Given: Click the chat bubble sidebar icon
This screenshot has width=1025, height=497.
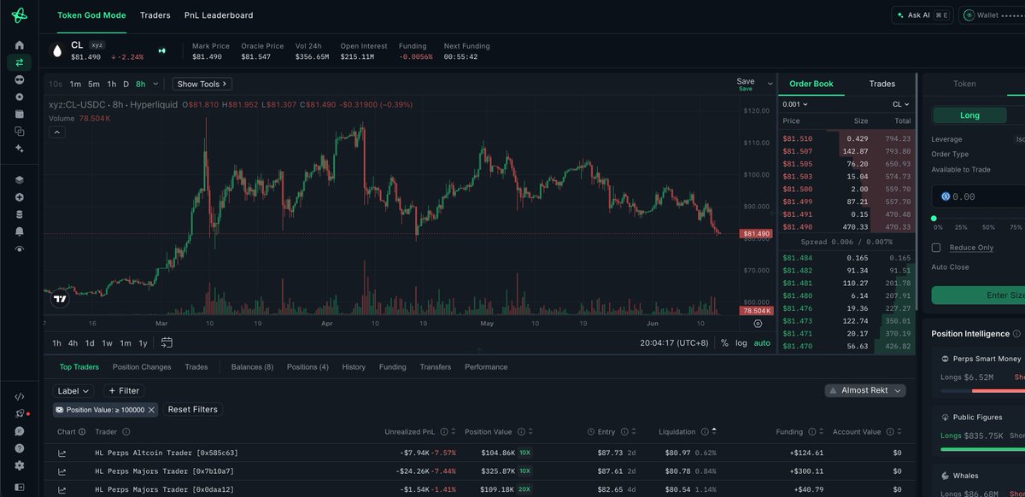Looking at the screenshot, I should tap(20, 431).
